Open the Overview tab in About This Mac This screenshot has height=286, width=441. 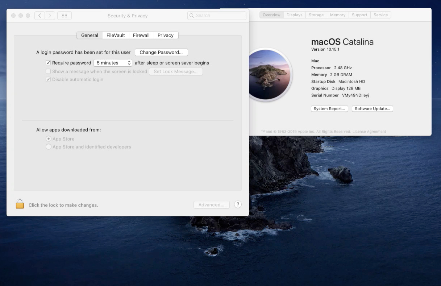point(271,15)
